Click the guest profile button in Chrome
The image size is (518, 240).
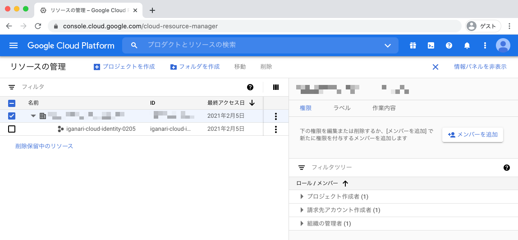point(483,26)
